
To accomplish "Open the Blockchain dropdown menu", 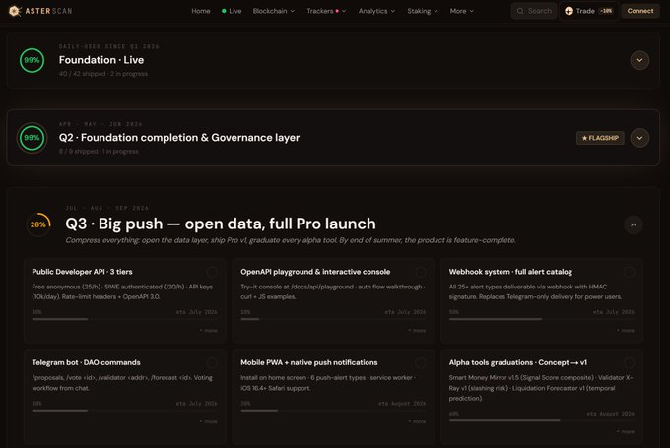I will click(274, 11).
